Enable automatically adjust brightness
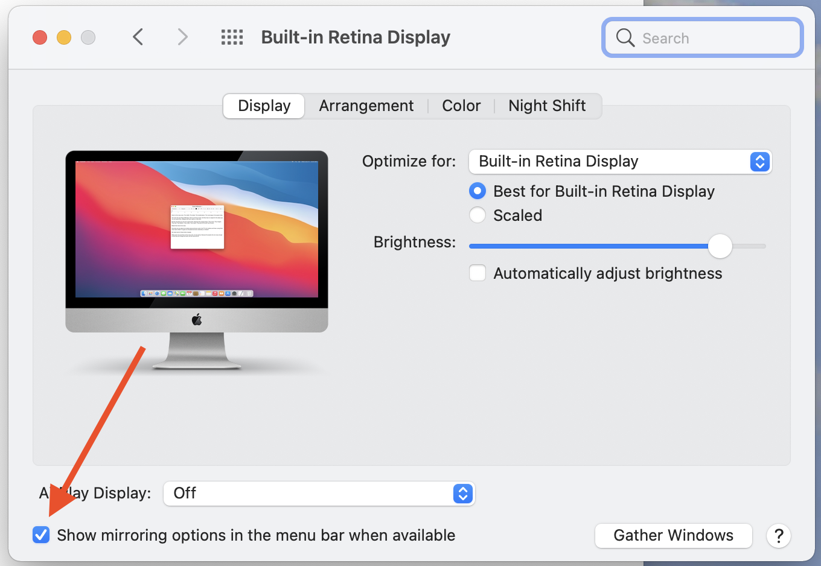The height and width of the screenshot is (566, 821). [x=478, y=273]
